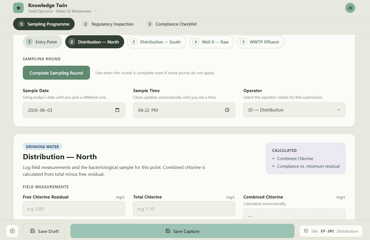Expand the Field Operator role chevron
Viewport: 370px width, 240px height.
(95, 11)
